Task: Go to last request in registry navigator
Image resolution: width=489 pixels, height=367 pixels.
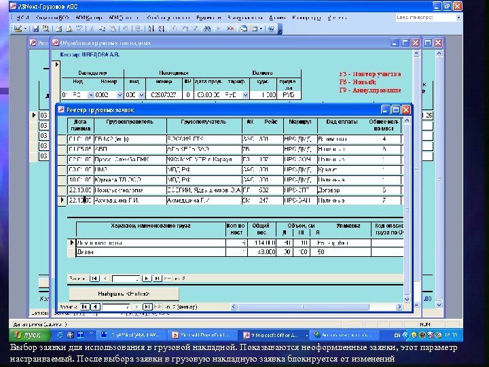Action: tap(147, 307)
